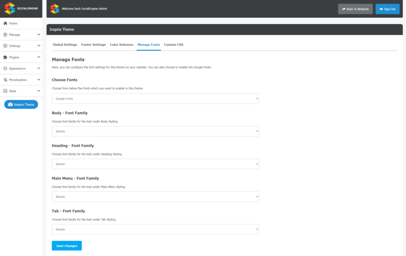The width and height of the screenshot is (406, 256).
Task: Click the Plugins puzzle piece icon
Action: tap(5, 57)
